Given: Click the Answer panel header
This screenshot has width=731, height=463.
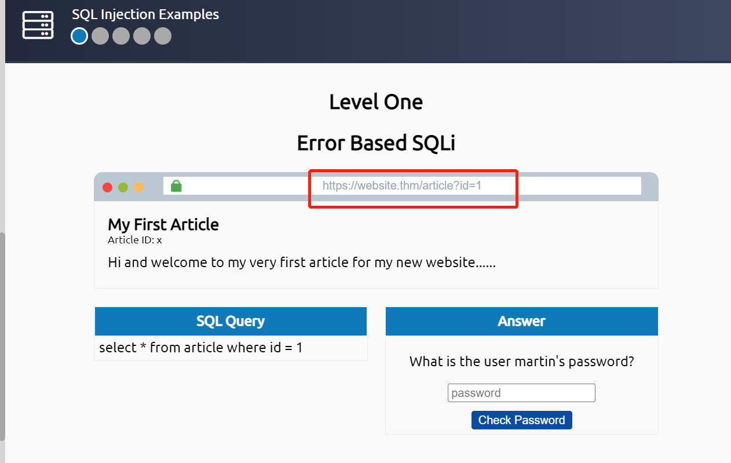Looking at the screenshot, I should click(x=521, y=321).
